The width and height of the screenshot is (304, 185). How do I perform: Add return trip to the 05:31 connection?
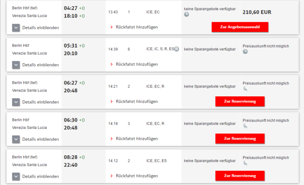[136, 64]
